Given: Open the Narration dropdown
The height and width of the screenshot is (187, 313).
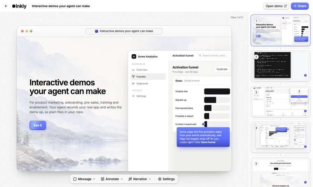Looking at the screenshot, I should (x=140, y=179).
